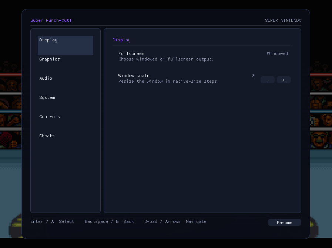The width and height of the screenshot is (332, 248).
Task: Click the 'D-pad / Arrows Navigate' hint
Action: click(x=175, y=221)
